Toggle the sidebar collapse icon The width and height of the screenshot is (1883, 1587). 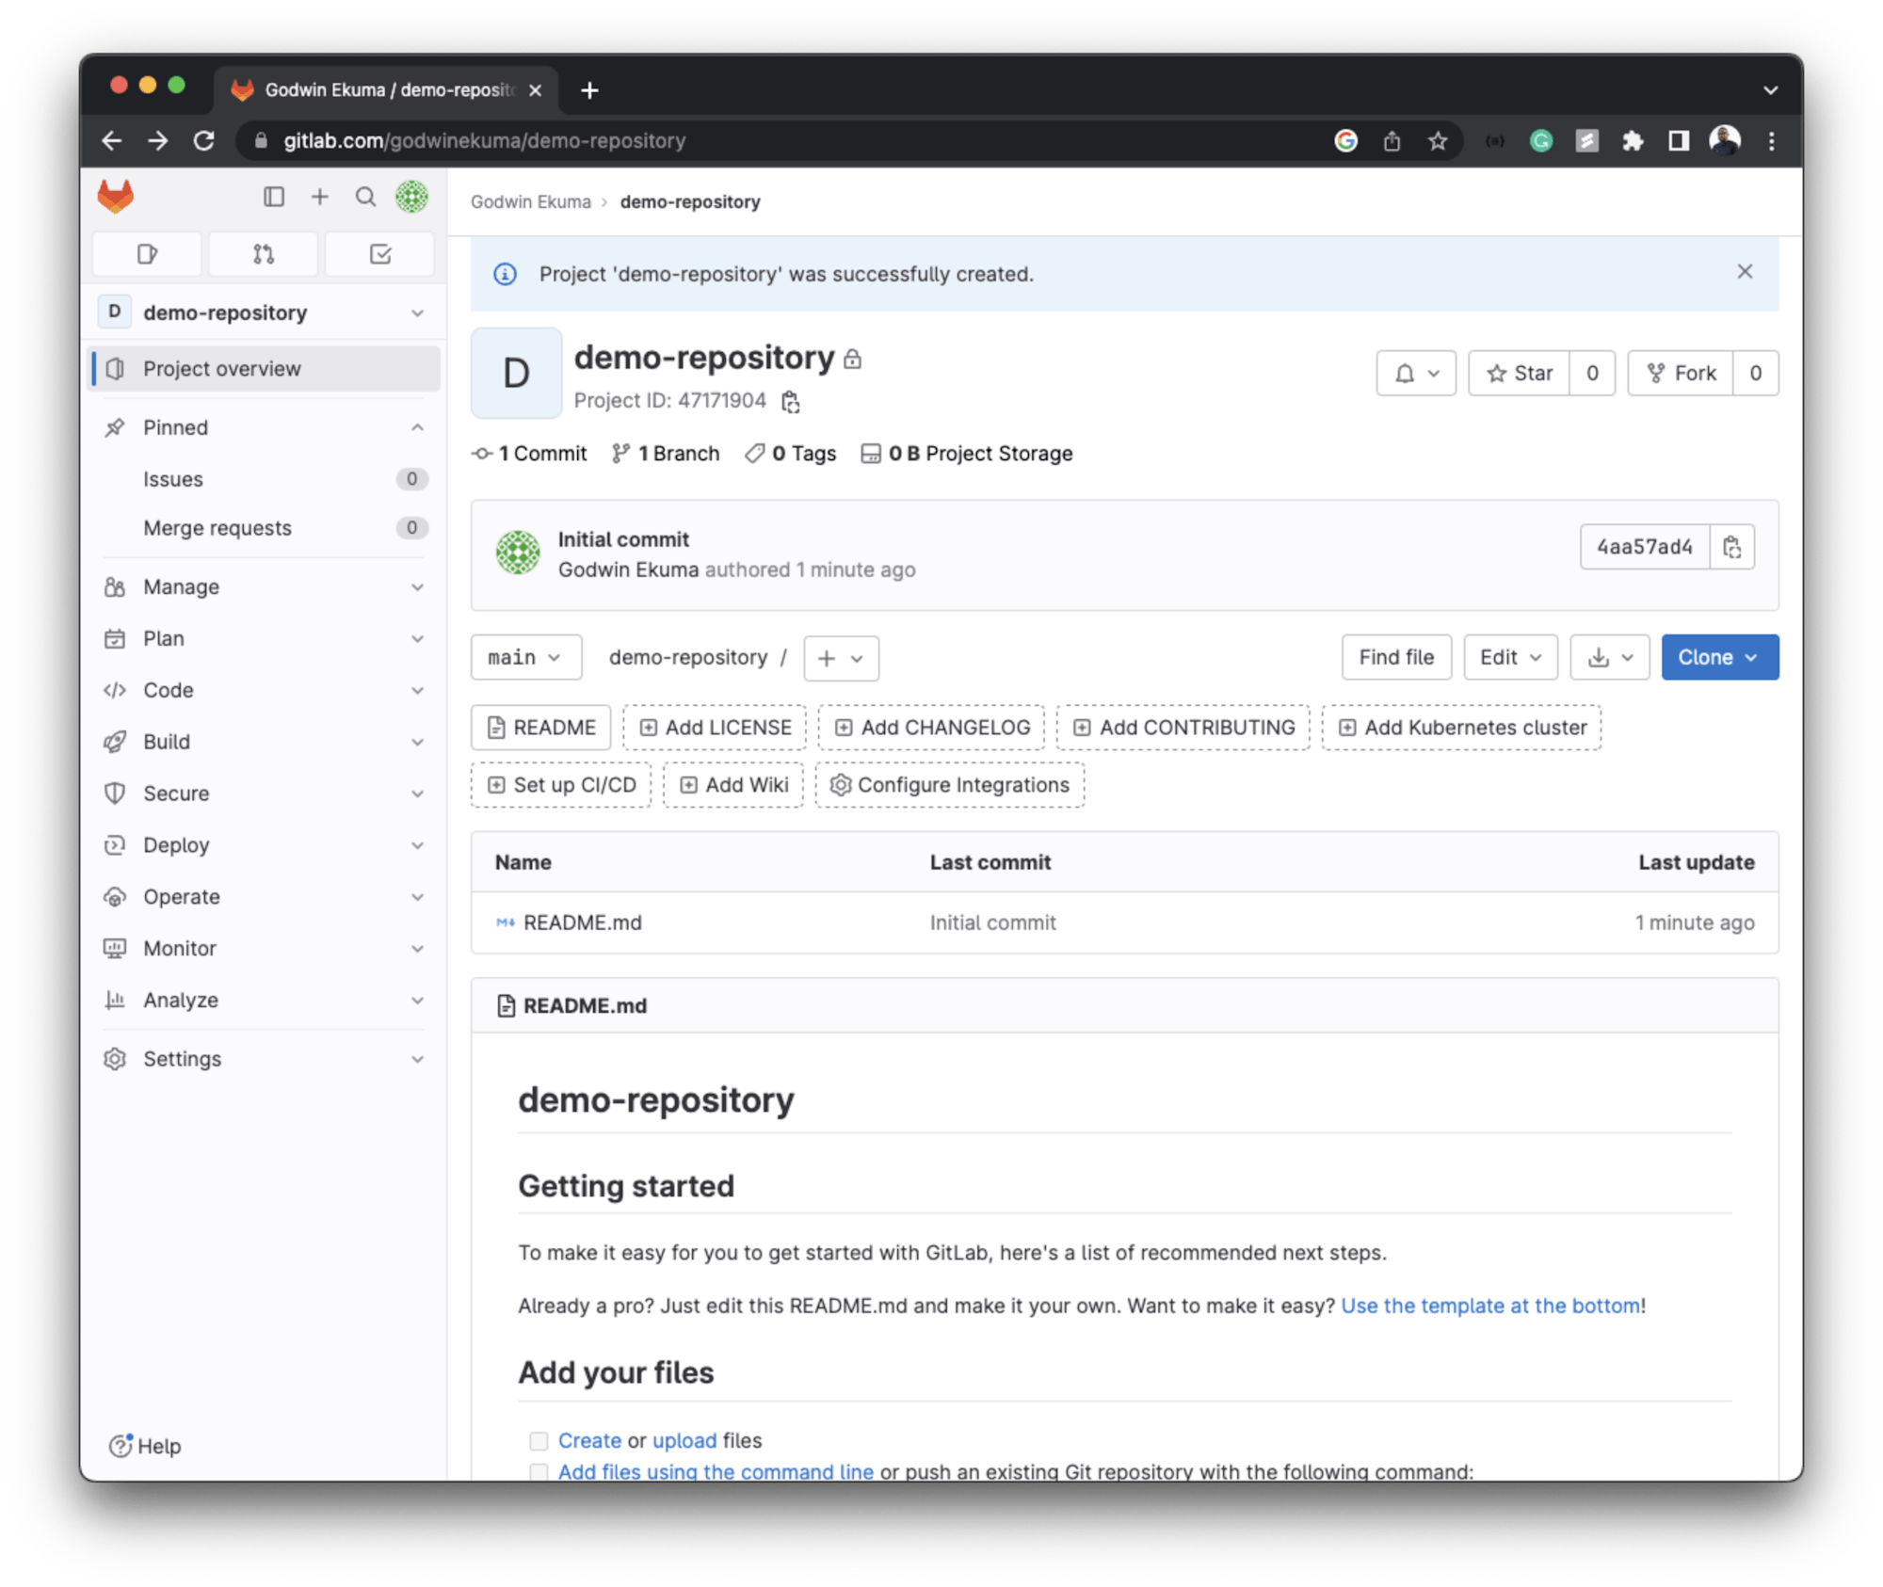274,197
